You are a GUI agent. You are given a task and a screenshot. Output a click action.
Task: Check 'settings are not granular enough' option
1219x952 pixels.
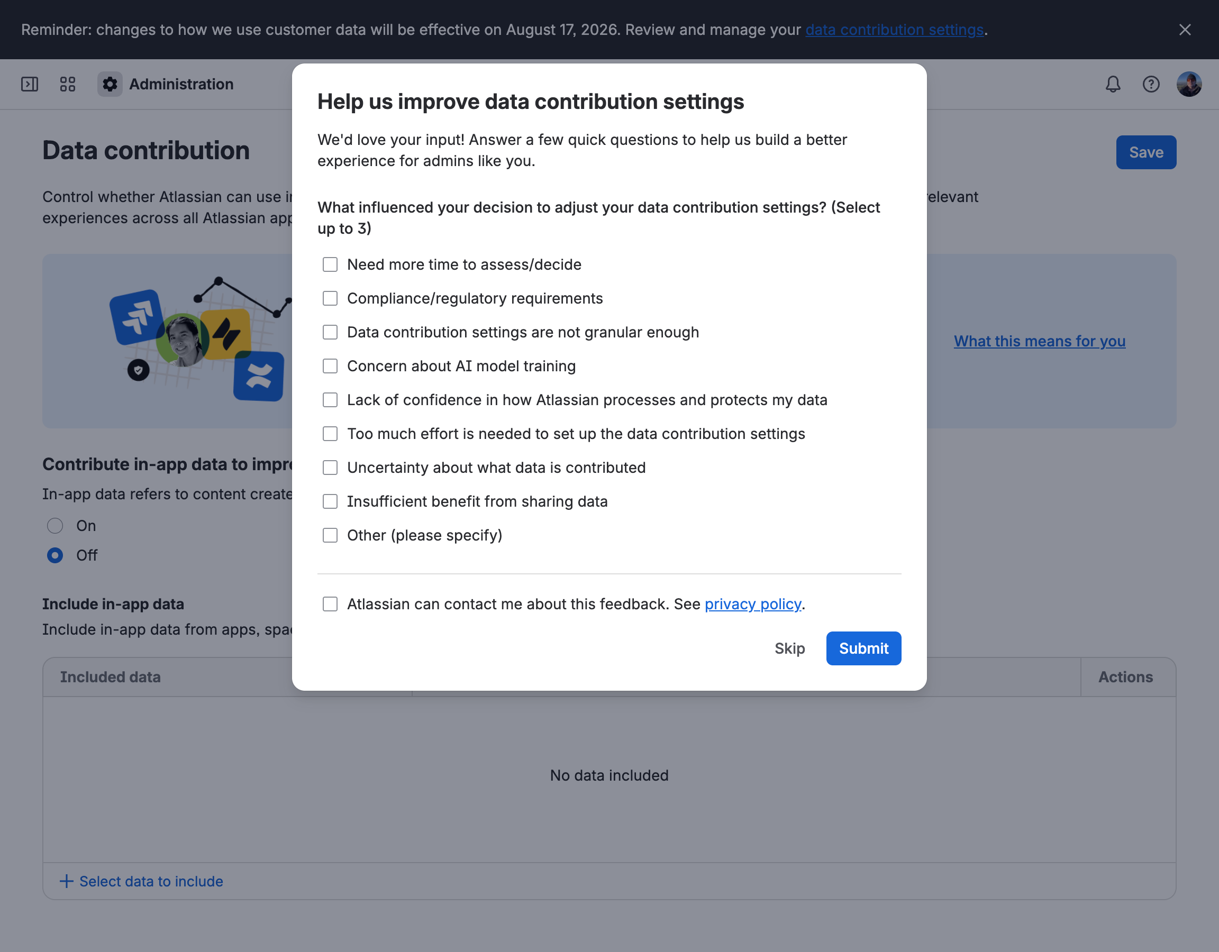point(330,332)
